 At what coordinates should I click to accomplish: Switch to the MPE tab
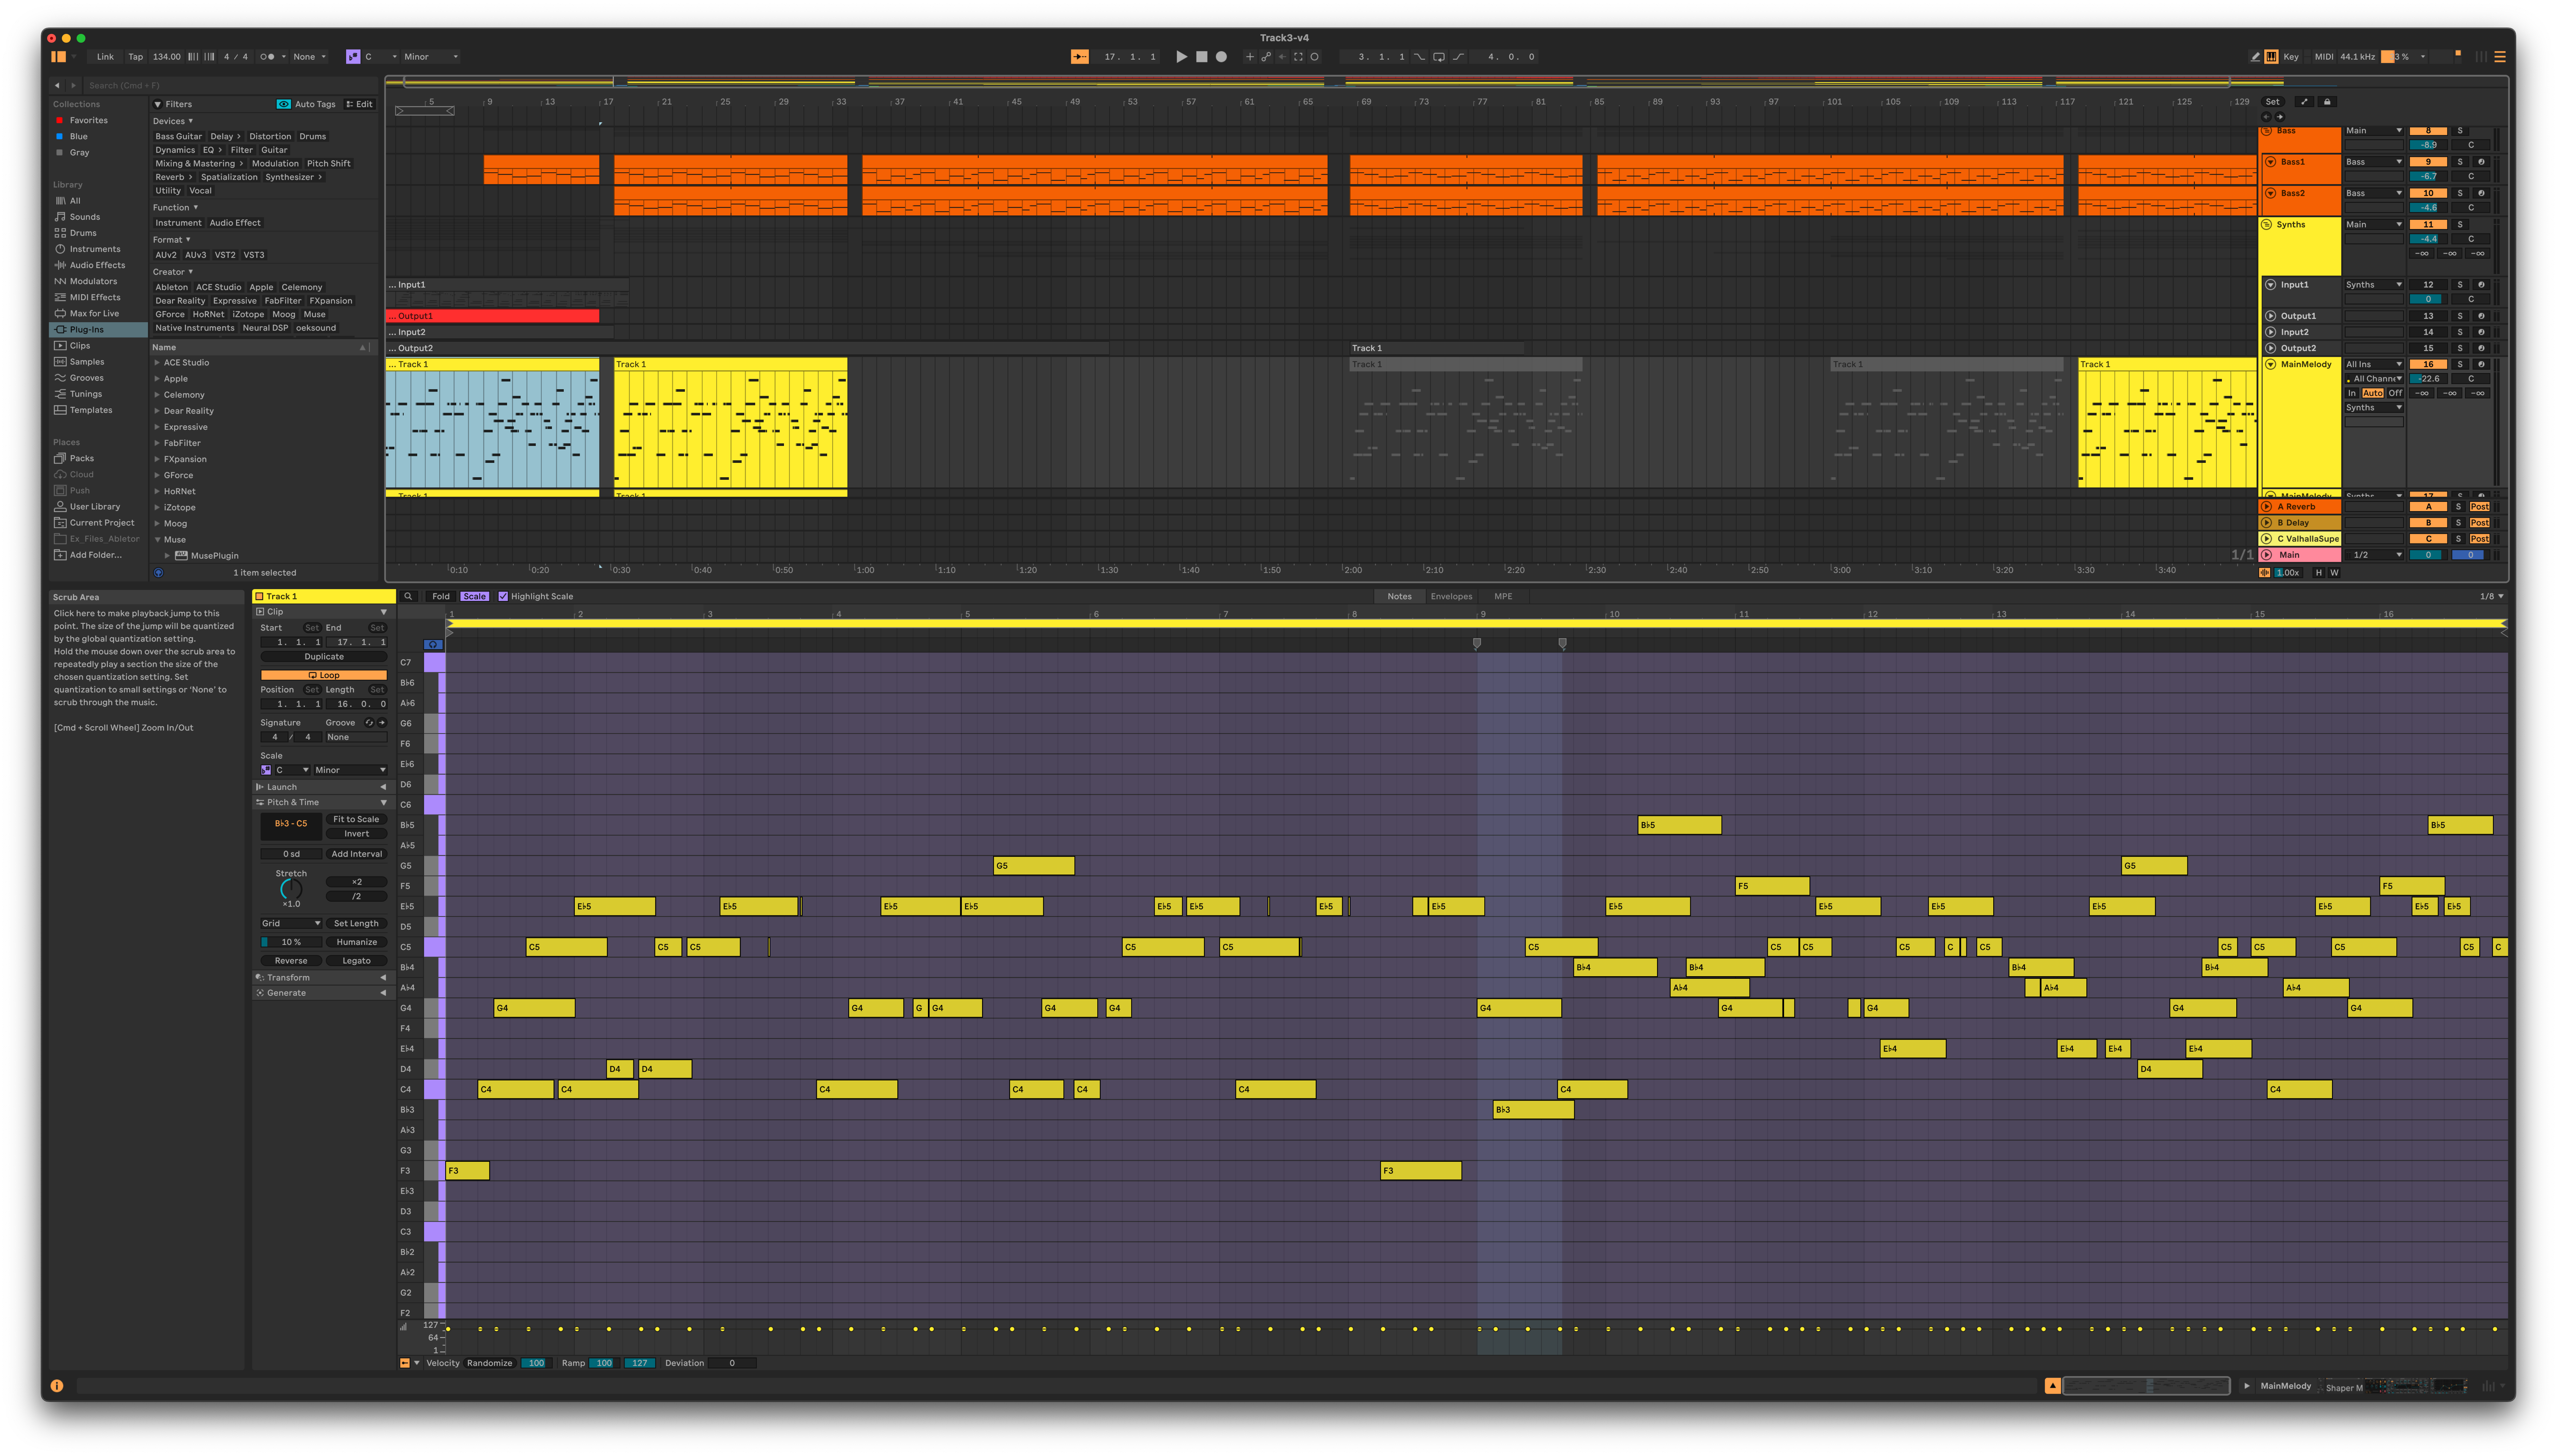[1503, 596]
